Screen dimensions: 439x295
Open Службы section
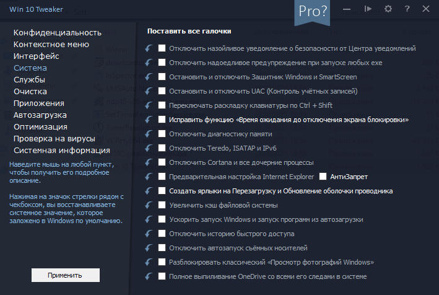click(x=29, y=80)
